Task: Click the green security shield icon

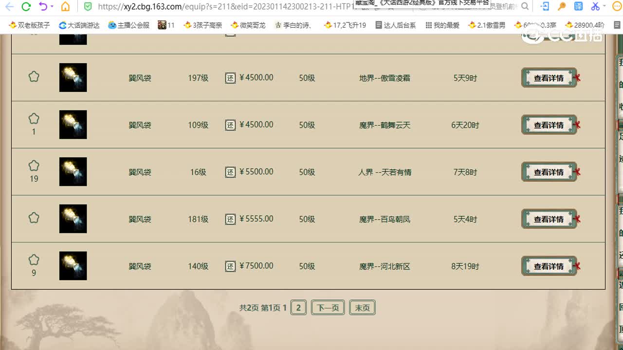Action: (88, 7)
